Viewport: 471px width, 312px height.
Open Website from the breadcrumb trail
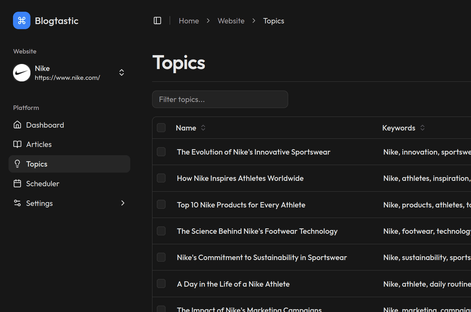tap(231, 21)
